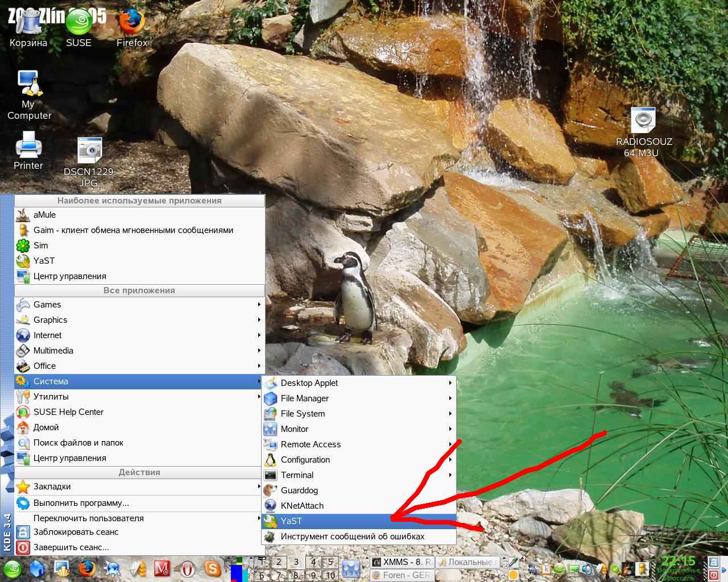
Task: Open the File System submenu
Action: 359,414
